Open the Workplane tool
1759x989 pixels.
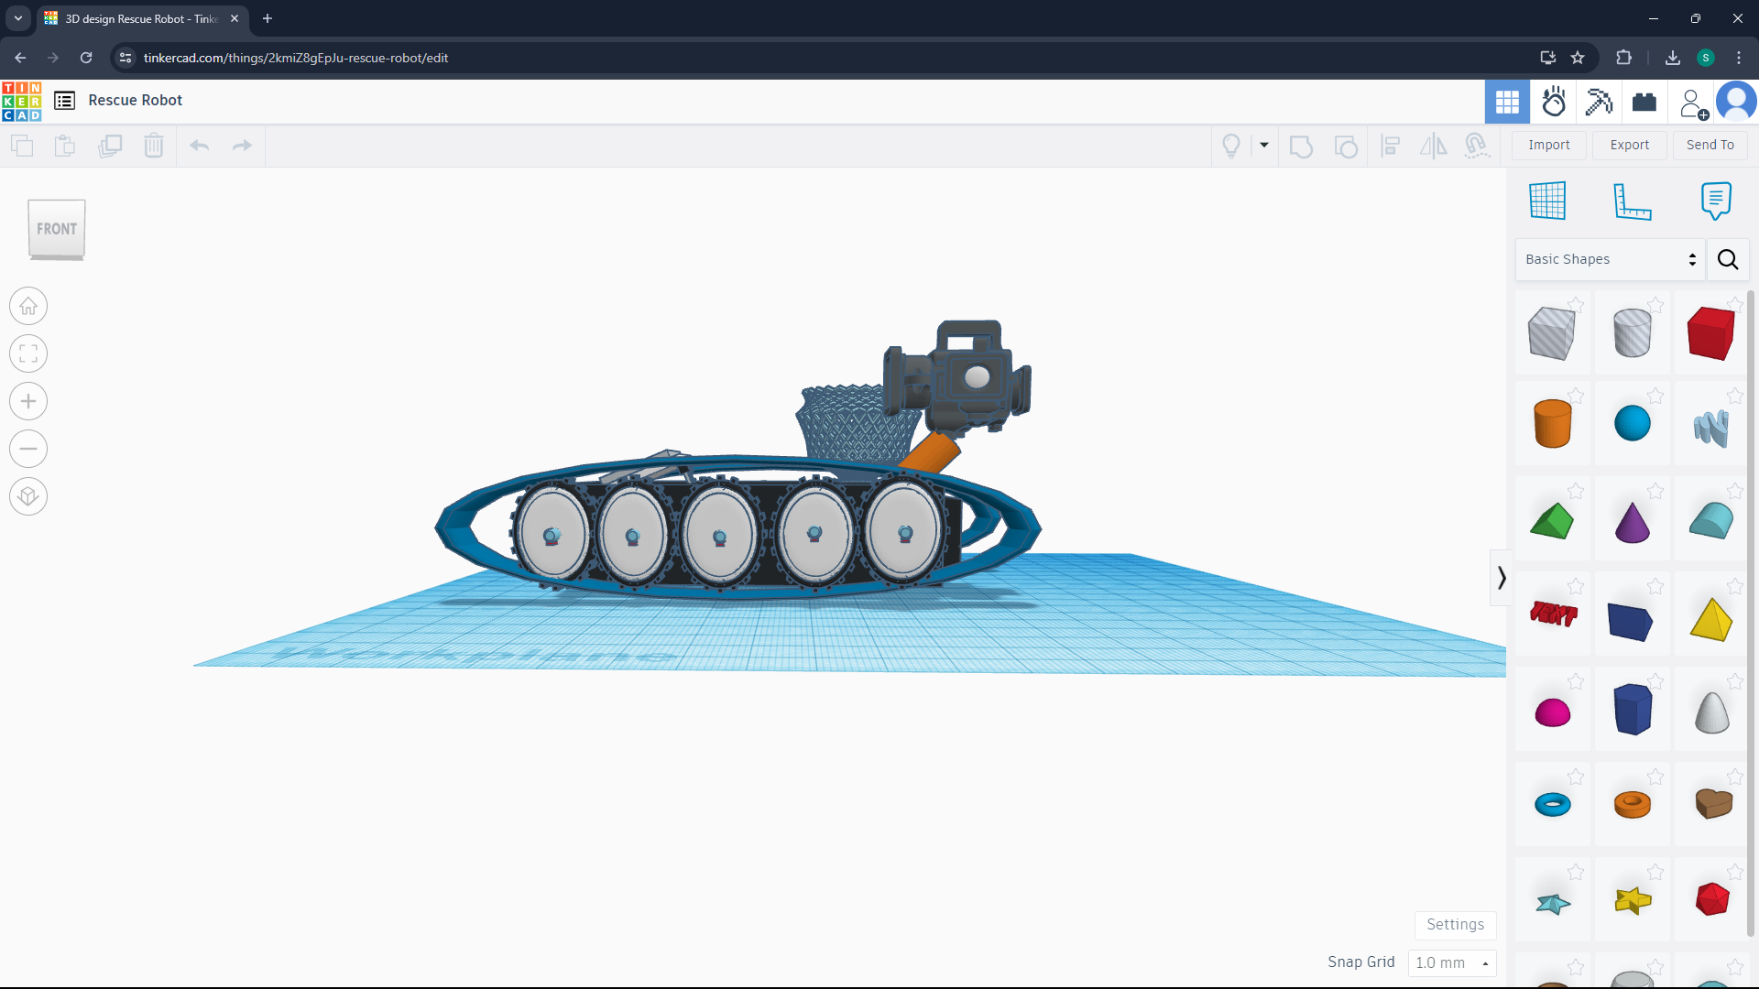[1547, 201]
